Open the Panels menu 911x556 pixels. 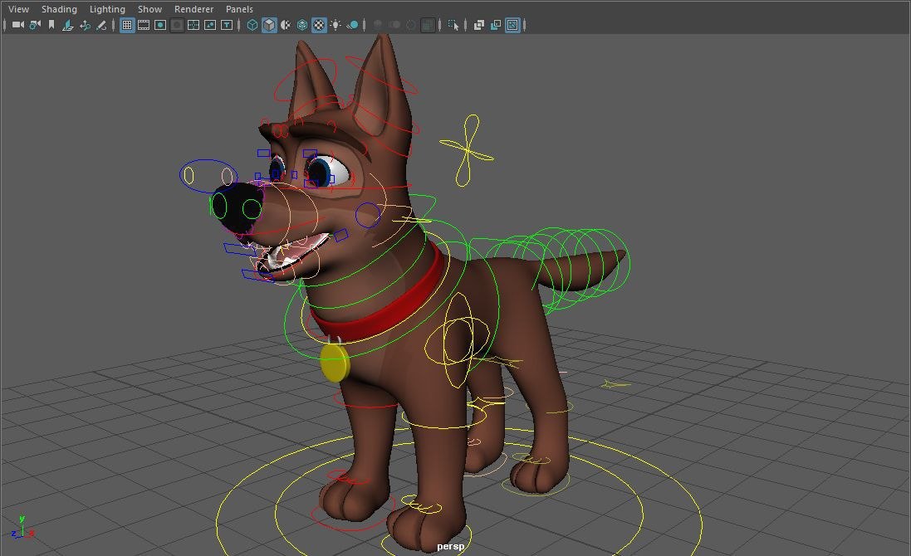tap(239, 8)
